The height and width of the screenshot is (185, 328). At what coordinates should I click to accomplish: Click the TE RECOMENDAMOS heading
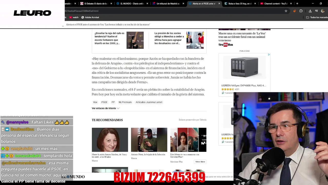tap(107, 120)
